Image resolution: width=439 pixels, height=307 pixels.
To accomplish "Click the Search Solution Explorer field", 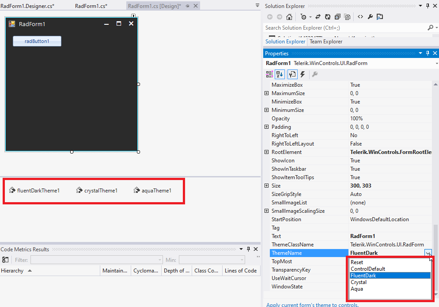I will pyautogui.click(x=346, y=27).
